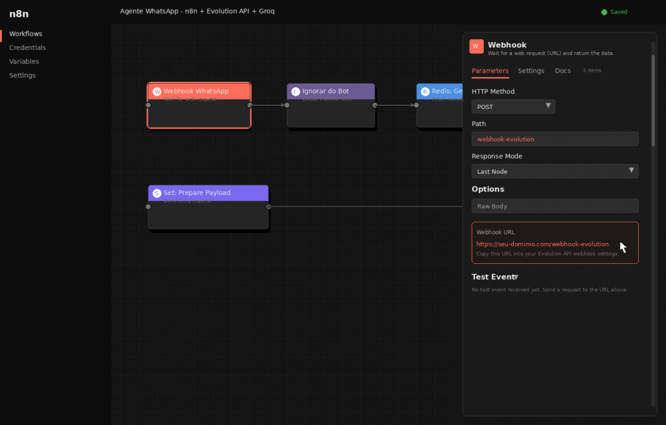
Task: Select the Webhook WhatsApp node title
Action: [196, 91]
